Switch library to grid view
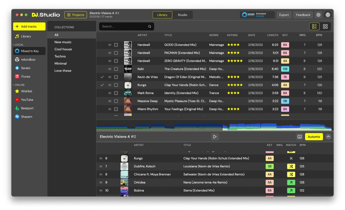345x210 pixels. point(325,26)
